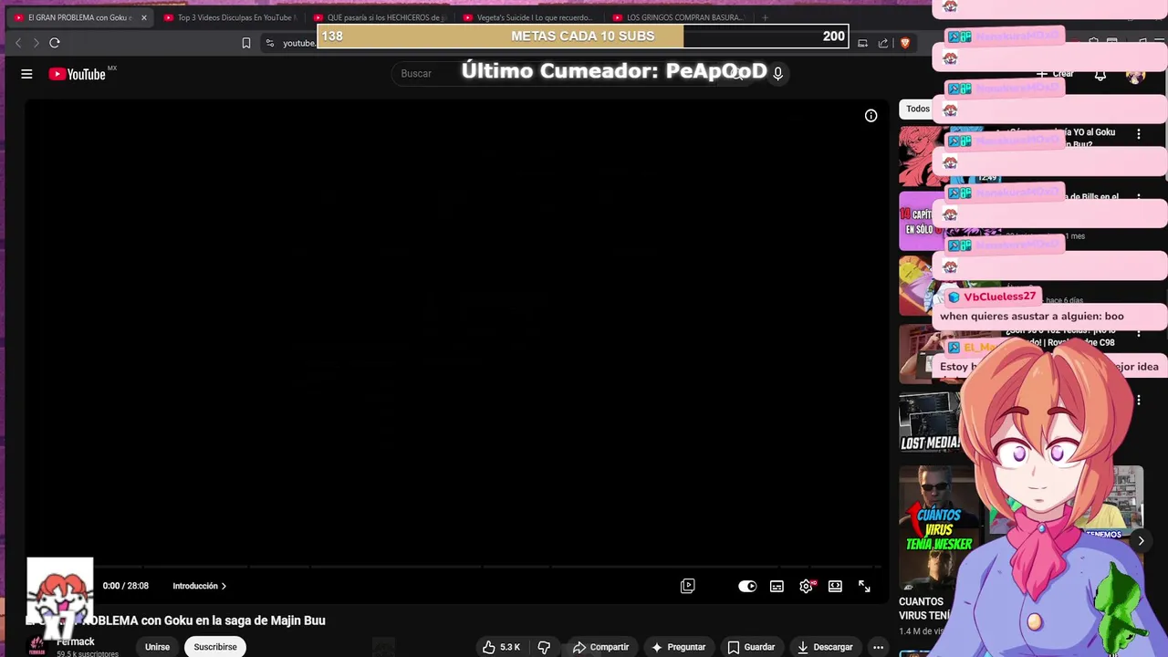Bookmark this page with the bookmark icon

pyautogui.click(x=246, y=43)
